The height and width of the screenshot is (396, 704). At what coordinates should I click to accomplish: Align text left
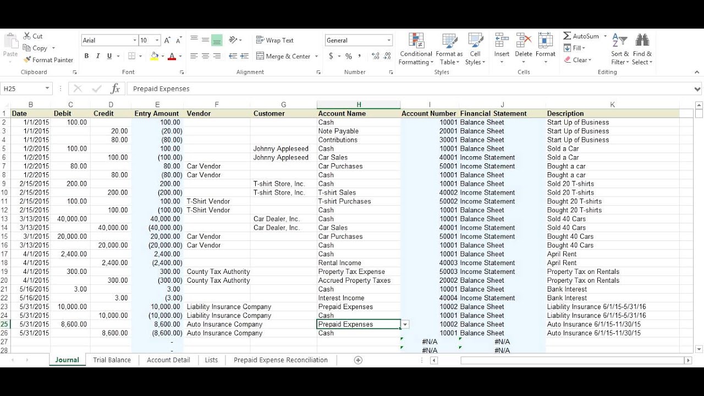[x=194, y=56]
